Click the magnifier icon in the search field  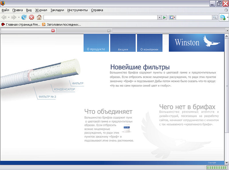click(215, 17)
